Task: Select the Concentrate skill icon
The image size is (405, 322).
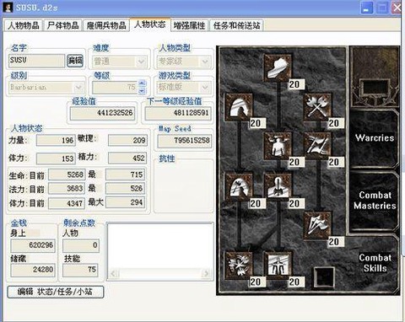Action: pyautogui.click(x=278, y=187)
